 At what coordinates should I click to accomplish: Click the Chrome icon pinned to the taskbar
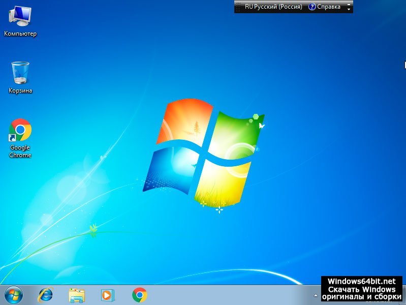click(140, 295)
